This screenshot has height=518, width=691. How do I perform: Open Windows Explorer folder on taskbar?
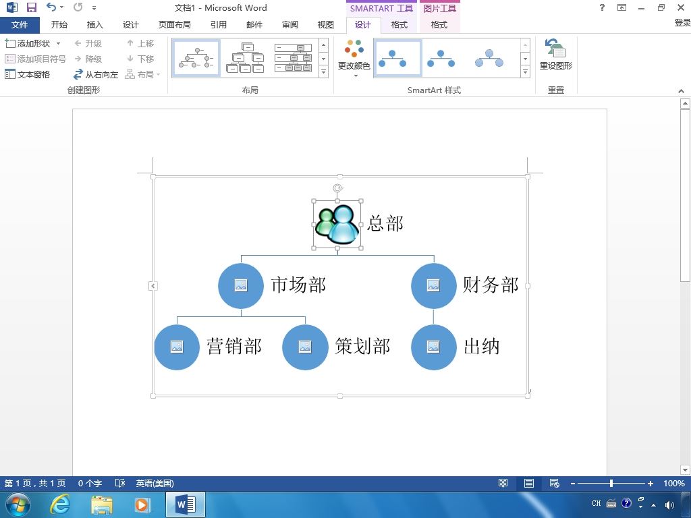101,505
